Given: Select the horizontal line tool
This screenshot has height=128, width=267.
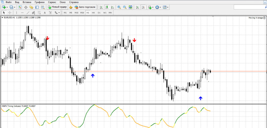Looking at the screenshot, I should point(22,12).
